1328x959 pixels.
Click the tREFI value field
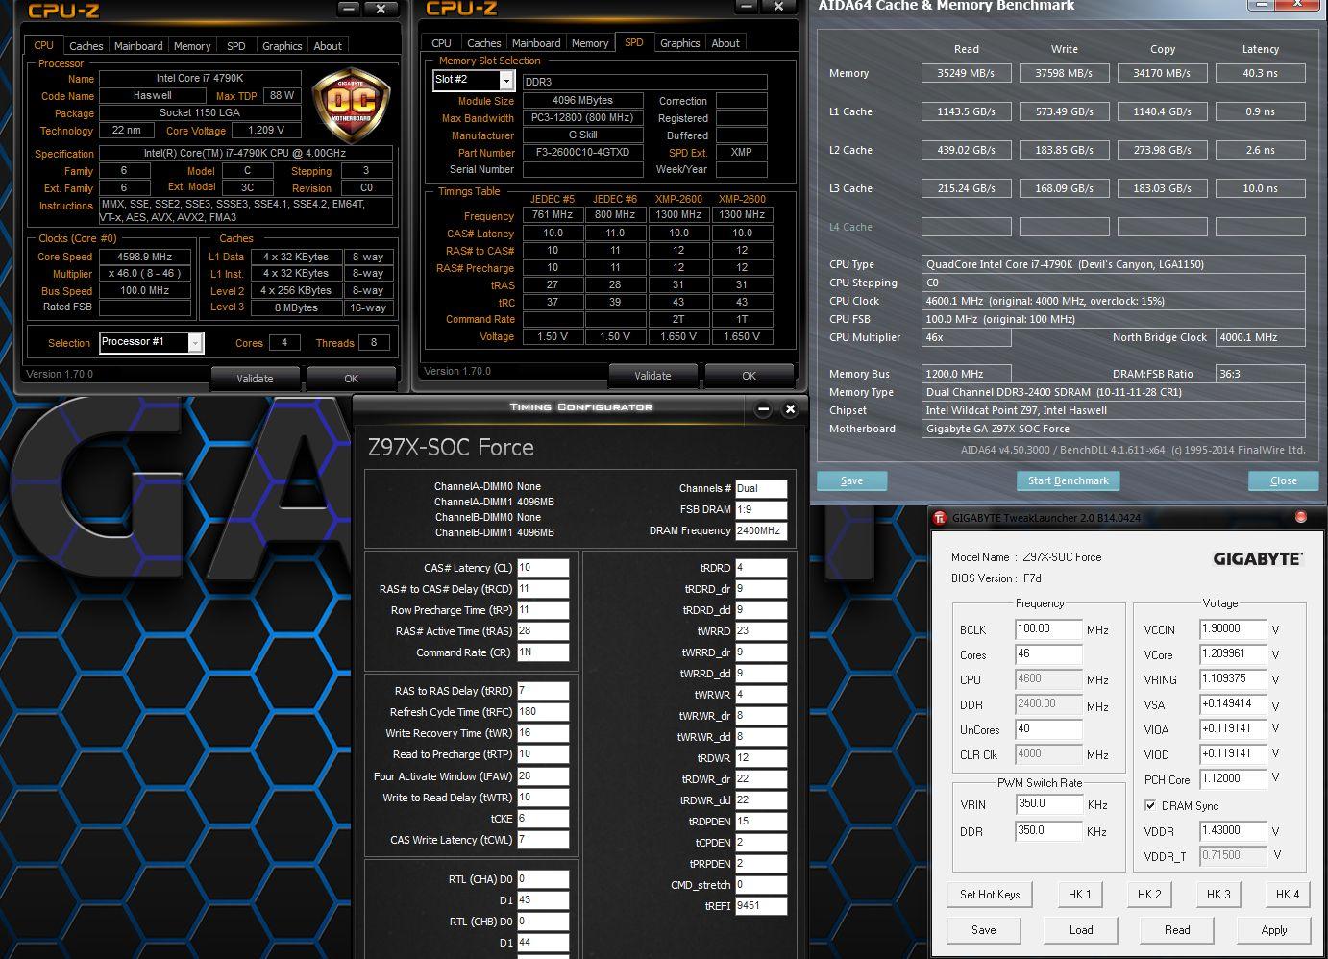761,906
